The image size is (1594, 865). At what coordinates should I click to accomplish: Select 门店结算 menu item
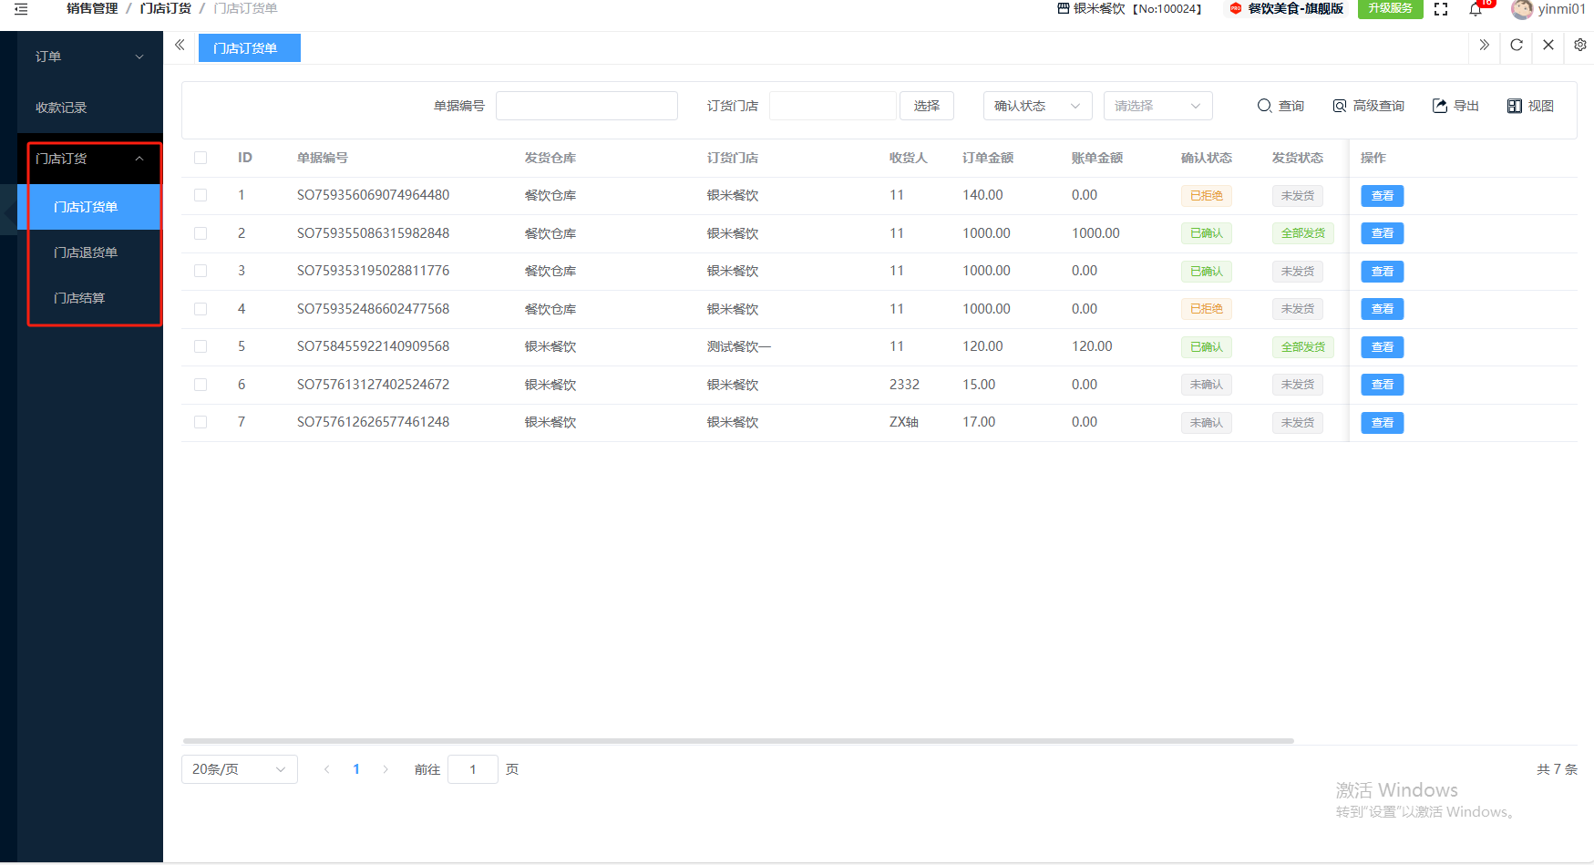click(x=79, y=298)
